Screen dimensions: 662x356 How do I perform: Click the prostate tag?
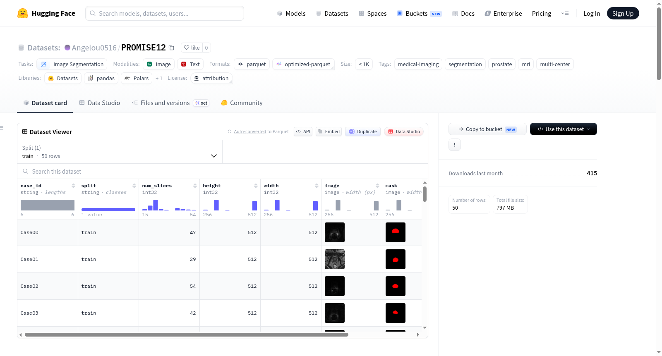click(x=502, y=64)
